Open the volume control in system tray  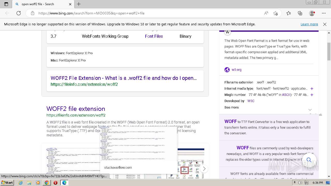click(300, 183)
